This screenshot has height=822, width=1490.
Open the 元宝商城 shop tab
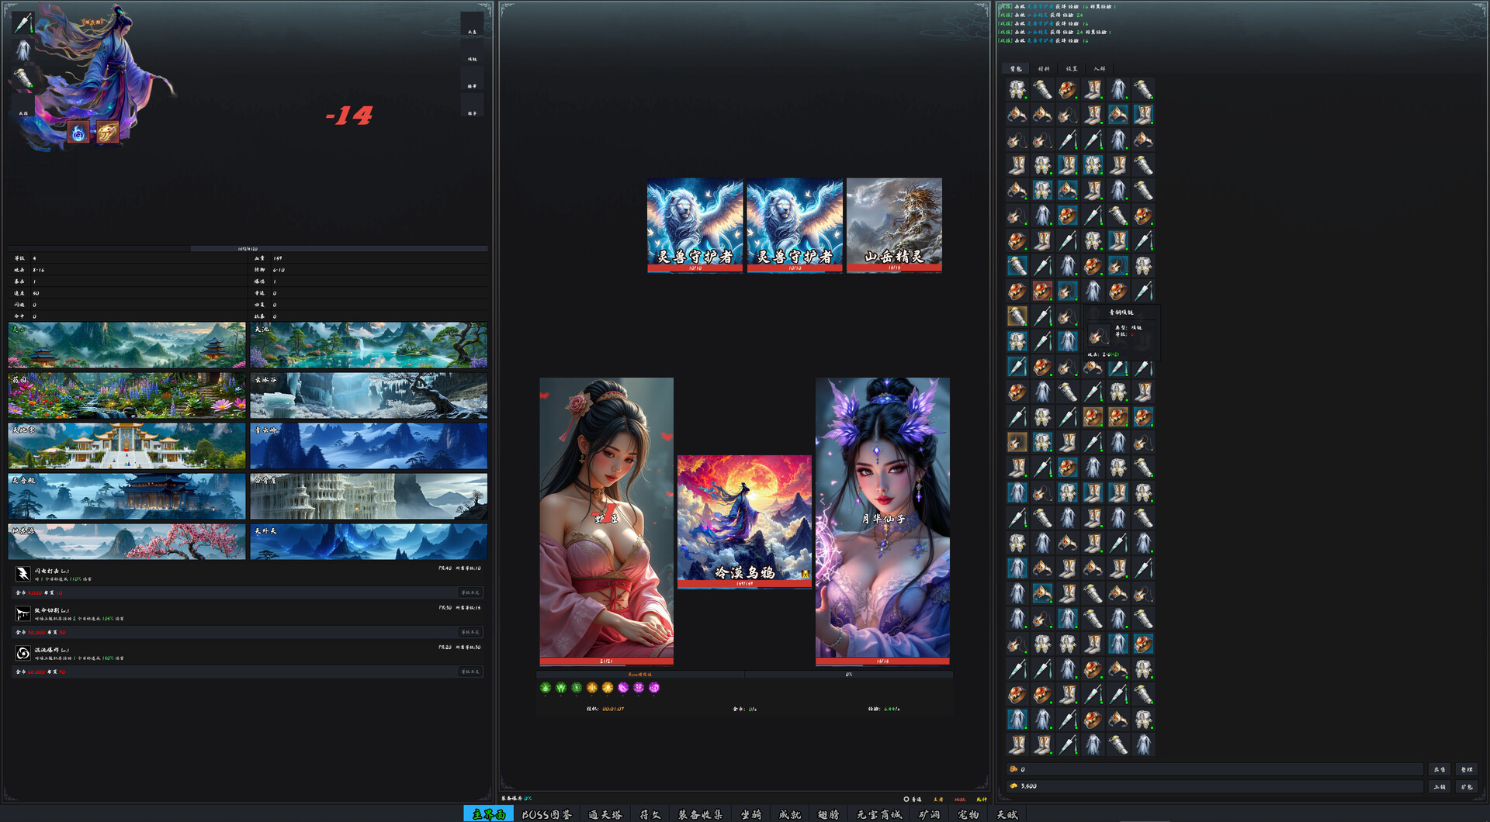pyautogui.click(x=878, y=814)
